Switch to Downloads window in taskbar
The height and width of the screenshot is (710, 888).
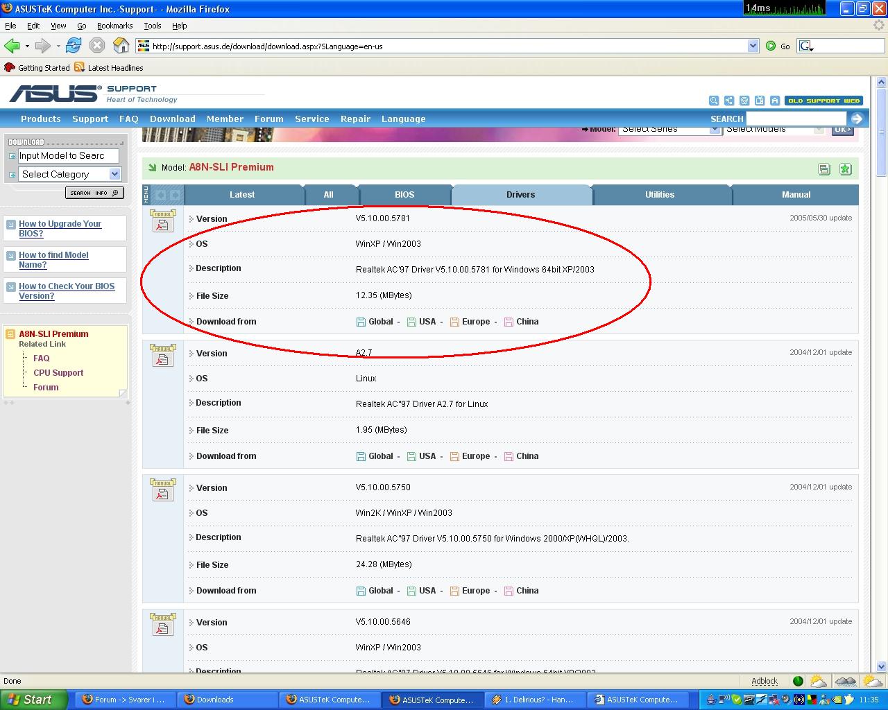[228, 700]
